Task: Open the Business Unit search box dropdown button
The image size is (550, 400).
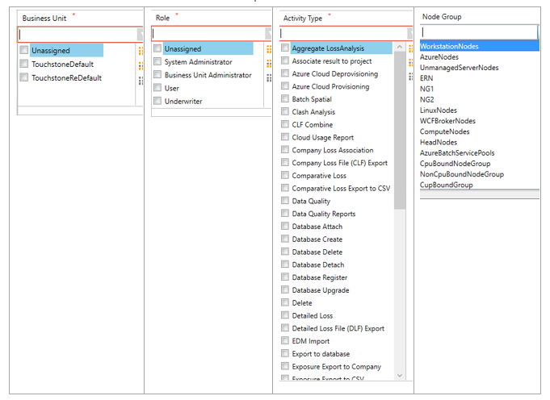Action: pyautogui.click(x=141, y=34)
